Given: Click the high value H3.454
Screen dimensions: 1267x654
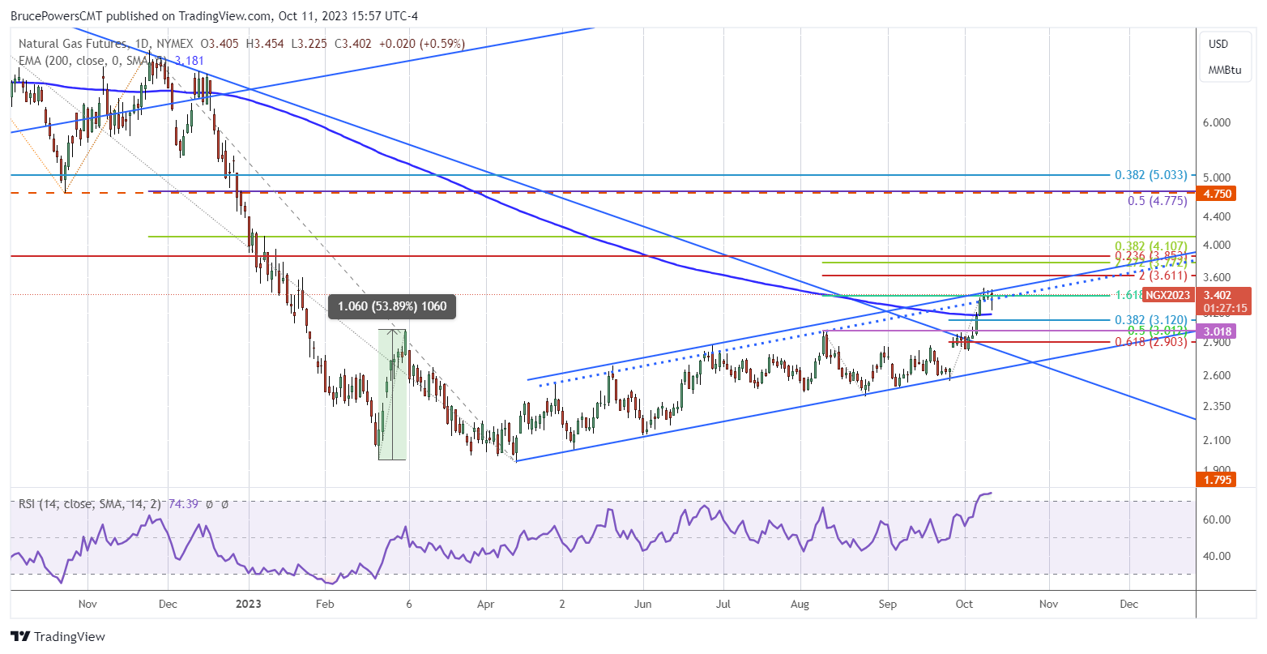Looking at the screenshot, I should (x=264, y=44).
